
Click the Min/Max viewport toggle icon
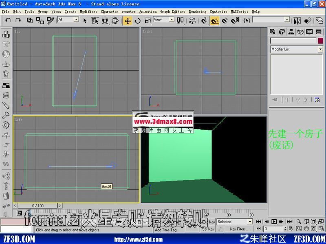[321, 229]
